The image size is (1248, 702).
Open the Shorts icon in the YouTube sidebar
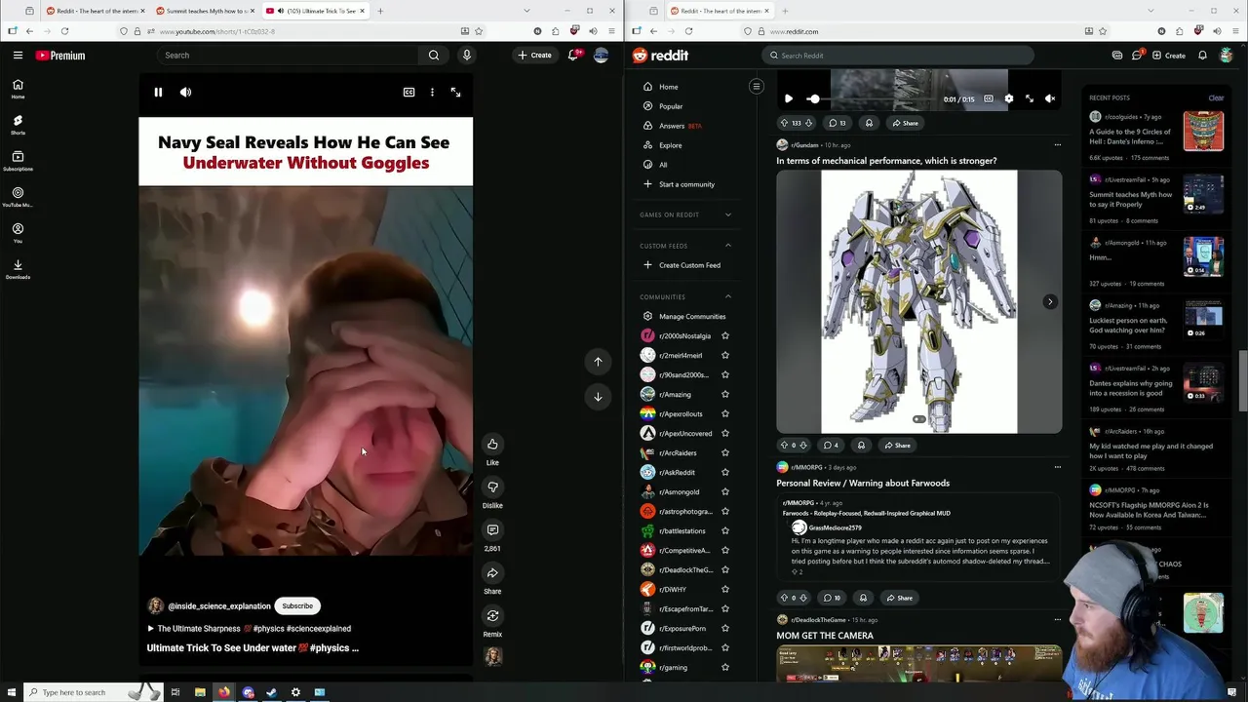pos(18,125)
